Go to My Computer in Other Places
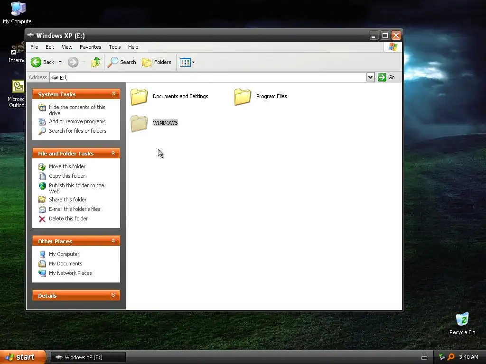486x364 pixels. [64, 254]
